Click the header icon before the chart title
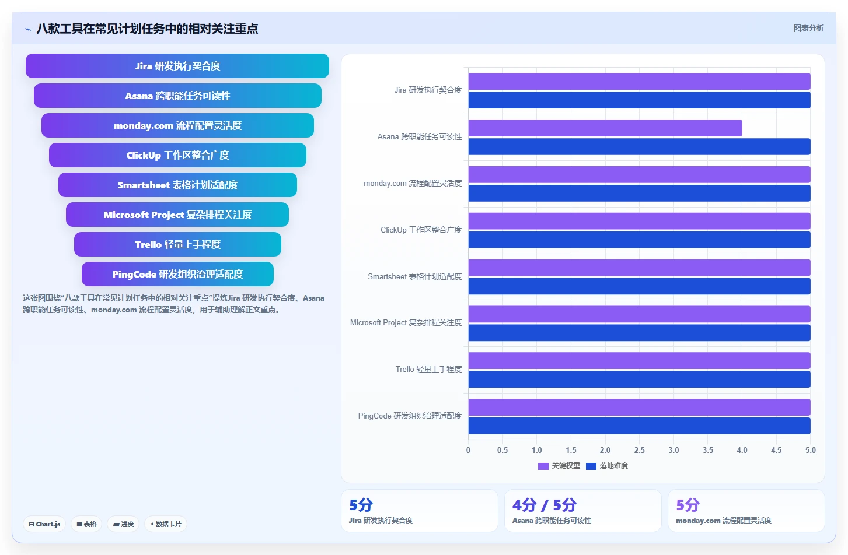Screen dimensions: 848x555 click(27, 29)
